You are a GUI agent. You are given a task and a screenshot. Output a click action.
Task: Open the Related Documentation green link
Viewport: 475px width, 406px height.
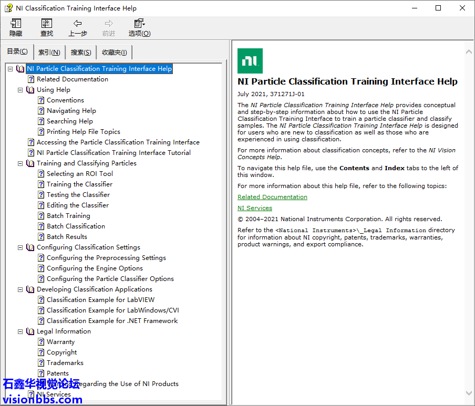(x=272, y=197)
